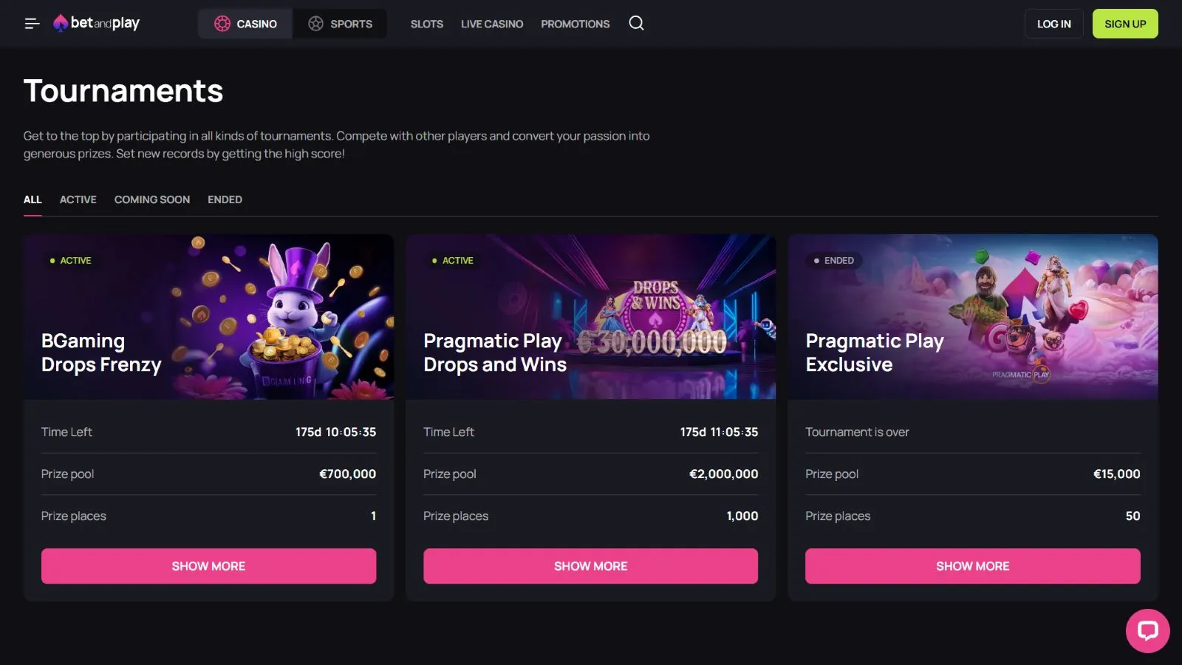This screenshot has width=1182, height=665.
Task: Switch to the Ended tournaments tab
Action: (225, 199)
